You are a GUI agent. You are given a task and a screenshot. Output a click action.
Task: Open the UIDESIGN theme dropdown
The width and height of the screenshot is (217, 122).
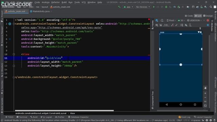(194, 20)
